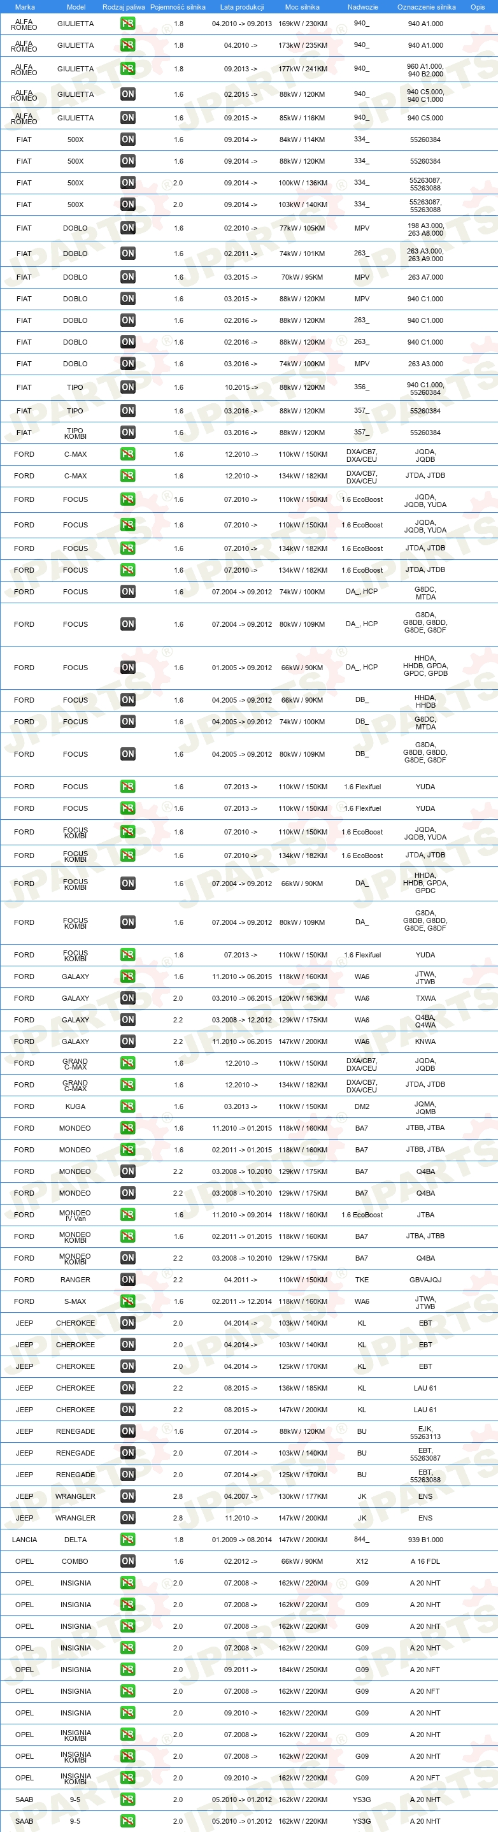This screenshot has width=498, height=1832.
Task: Click diesel ON icon for Focus Kombi 80kW/109KM
Action: click(x=128, y=922)
